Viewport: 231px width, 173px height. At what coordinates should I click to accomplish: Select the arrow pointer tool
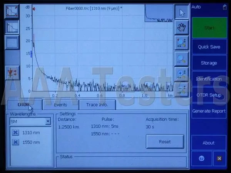[x=181, y=12]
